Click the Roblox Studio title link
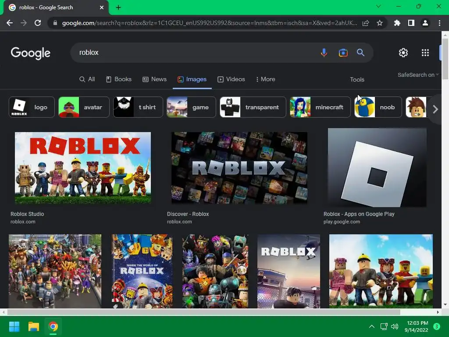449x337 pixels. pos(27,214)
